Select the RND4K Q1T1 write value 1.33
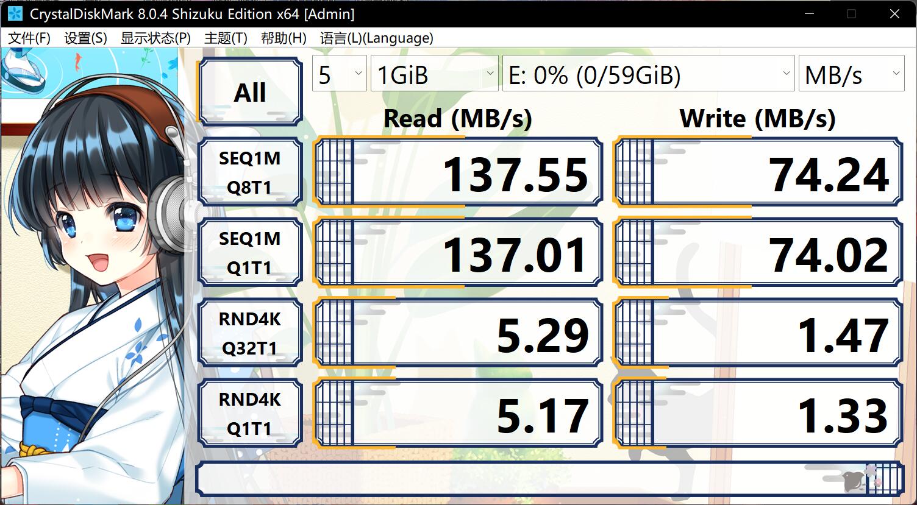The image size is (917, 505). (x=758, y=414)
